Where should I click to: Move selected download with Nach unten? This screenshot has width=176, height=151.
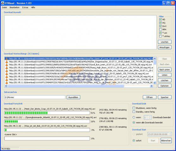165,70
